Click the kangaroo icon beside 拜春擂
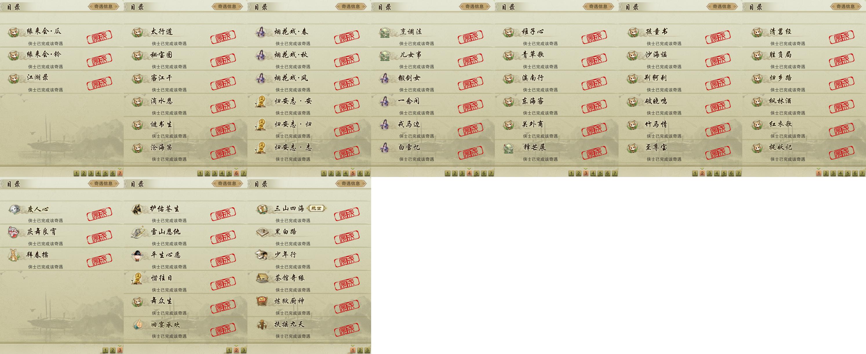 coord(14,255)
